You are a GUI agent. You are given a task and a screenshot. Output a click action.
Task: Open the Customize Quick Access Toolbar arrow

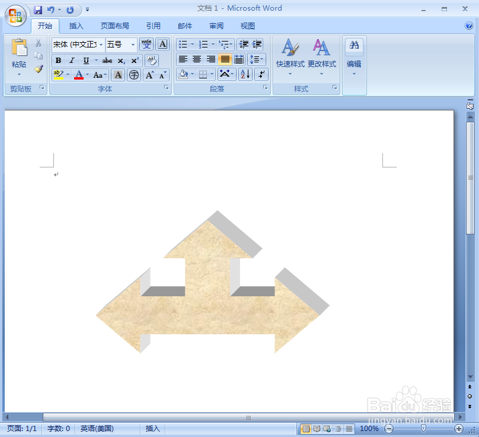point(87,9)
